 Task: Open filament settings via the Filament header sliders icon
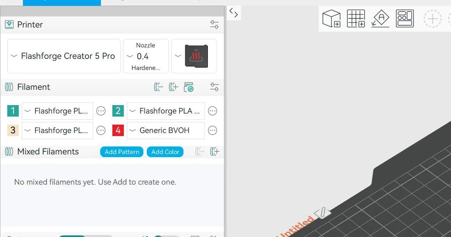coord(214,87)
